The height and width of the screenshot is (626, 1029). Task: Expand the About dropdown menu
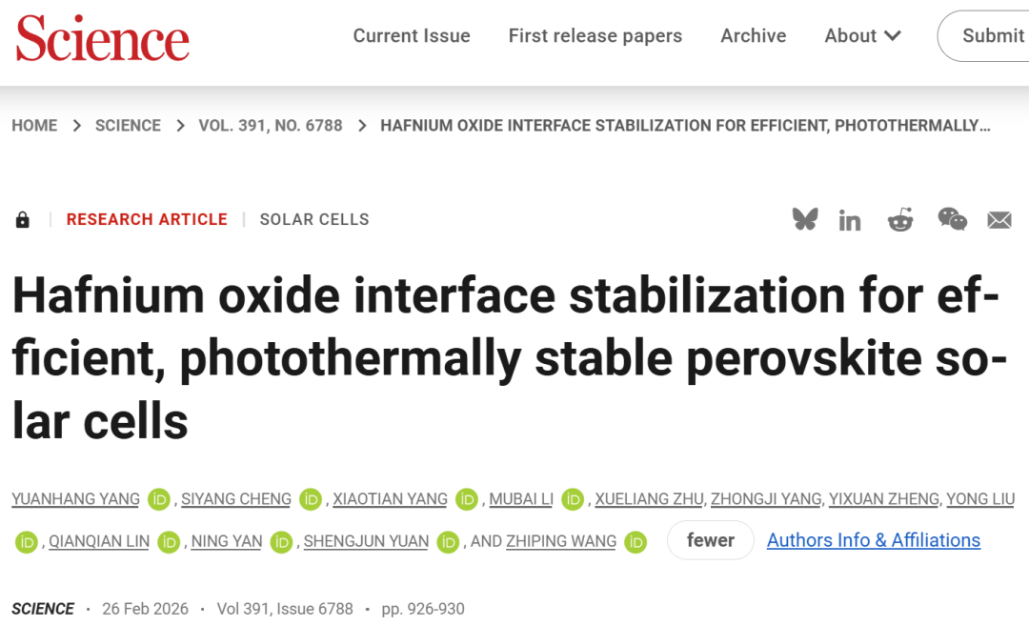pyautogui.click(x=862, y=36)
